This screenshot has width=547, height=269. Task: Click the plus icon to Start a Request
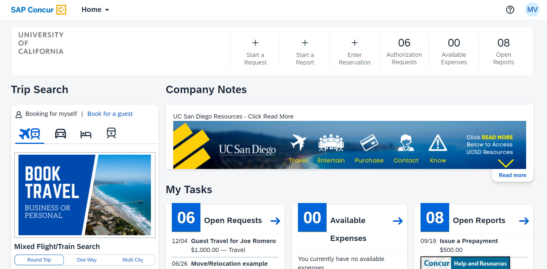coord(255,43)
